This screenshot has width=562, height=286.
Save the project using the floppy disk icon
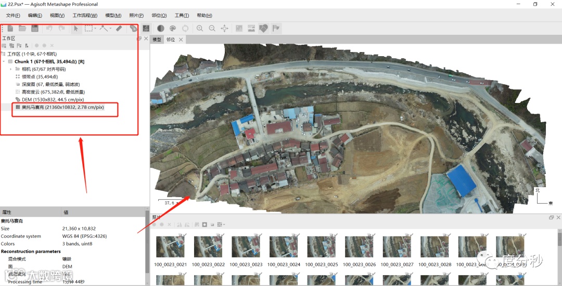(34, 28)
